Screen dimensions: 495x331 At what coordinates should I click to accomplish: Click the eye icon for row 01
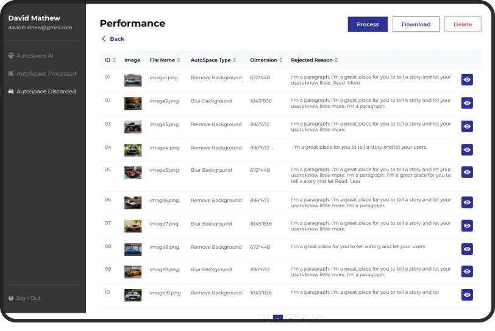tap(467, 80)
